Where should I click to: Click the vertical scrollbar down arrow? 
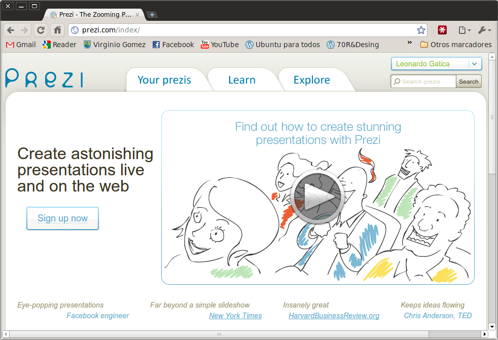(492, 326)
